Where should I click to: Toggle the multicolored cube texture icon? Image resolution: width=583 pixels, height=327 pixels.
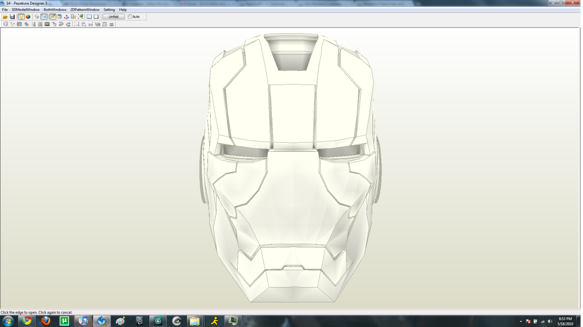coord(28,17)
